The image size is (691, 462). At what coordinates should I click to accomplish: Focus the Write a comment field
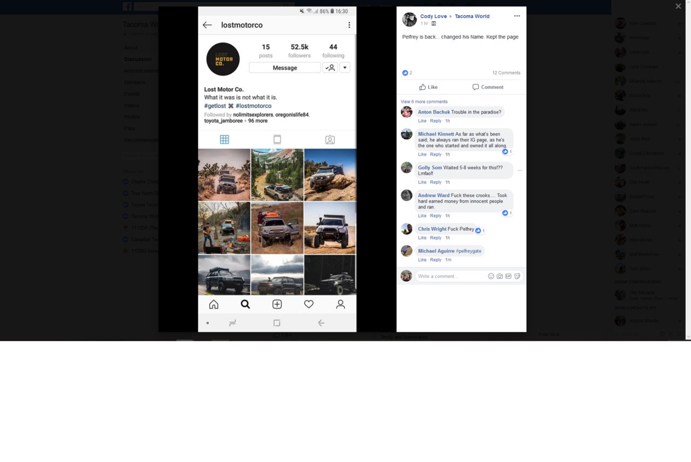(451, 276)
